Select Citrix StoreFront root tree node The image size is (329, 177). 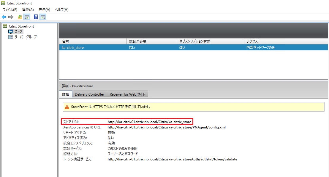coord(21,26)
